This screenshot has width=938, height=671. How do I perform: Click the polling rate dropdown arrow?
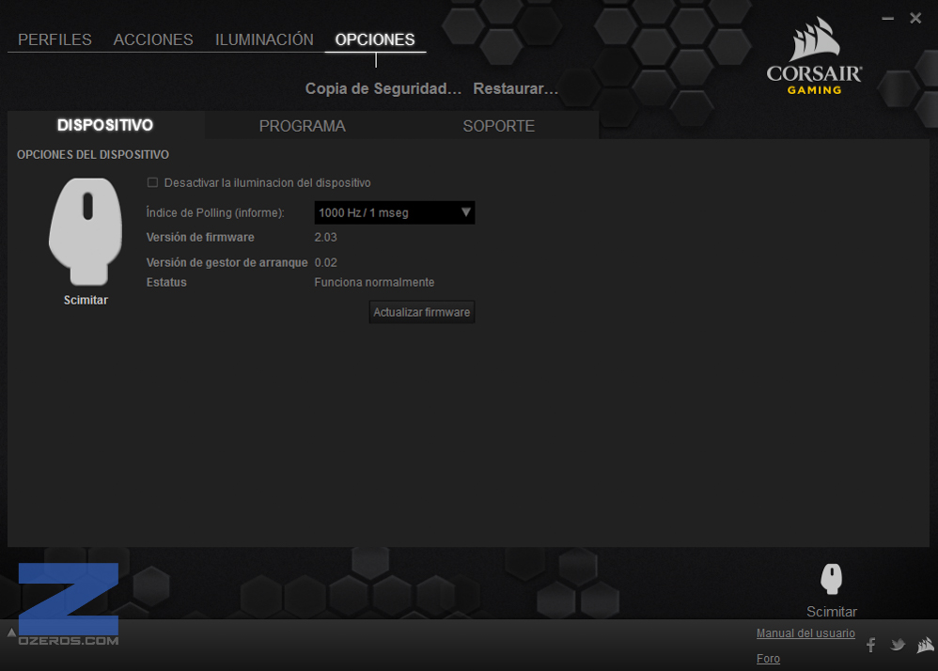click(x=465, y=212)
